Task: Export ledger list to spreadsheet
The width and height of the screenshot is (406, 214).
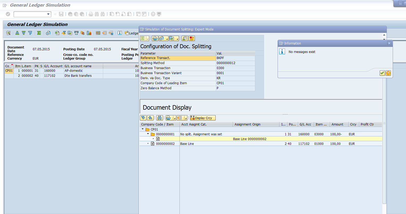Action: pos(57,33)
